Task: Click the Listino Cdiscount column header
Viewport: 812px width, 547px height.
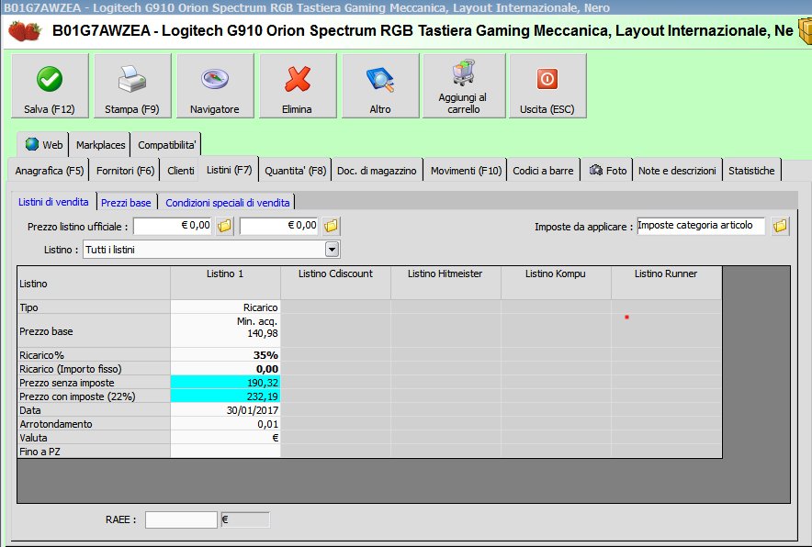Action: point(335,283)
